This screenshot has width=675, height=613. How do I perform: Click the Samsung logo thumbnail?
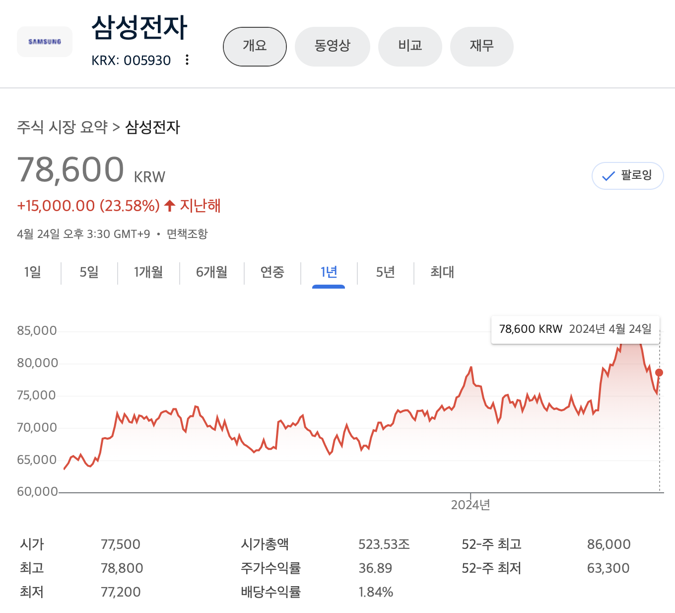[45, 42]
